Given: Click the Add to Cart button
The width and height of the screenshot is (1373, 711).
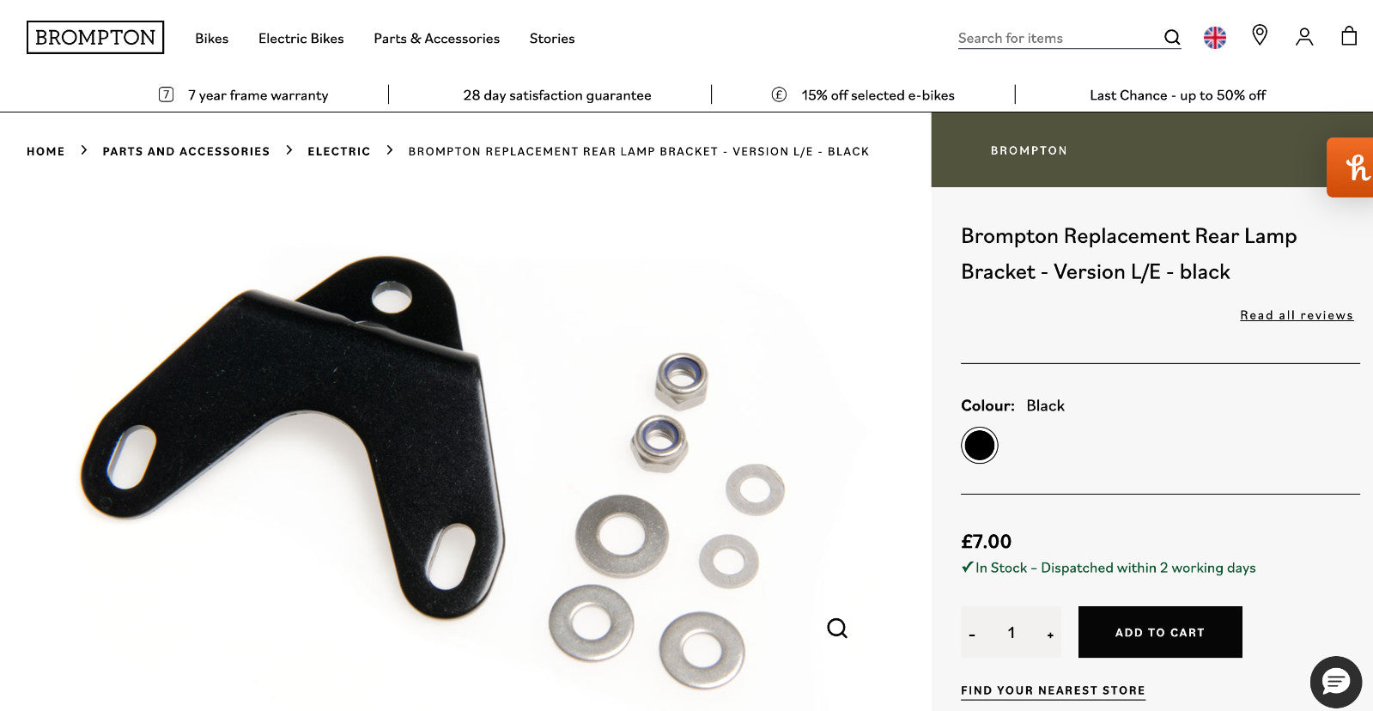Looking at the screenshot, I should pyautogui.click(x=1160, y=632).
